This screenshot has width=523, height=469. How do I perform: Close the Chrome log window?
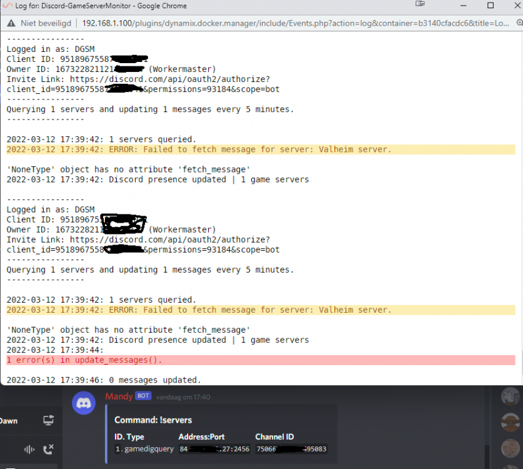pyautogui.click(x=517, y=5)
